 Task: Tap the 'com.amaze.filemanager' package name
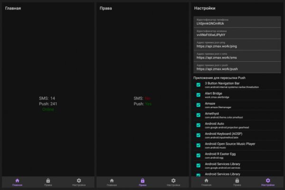pos(218,107)
